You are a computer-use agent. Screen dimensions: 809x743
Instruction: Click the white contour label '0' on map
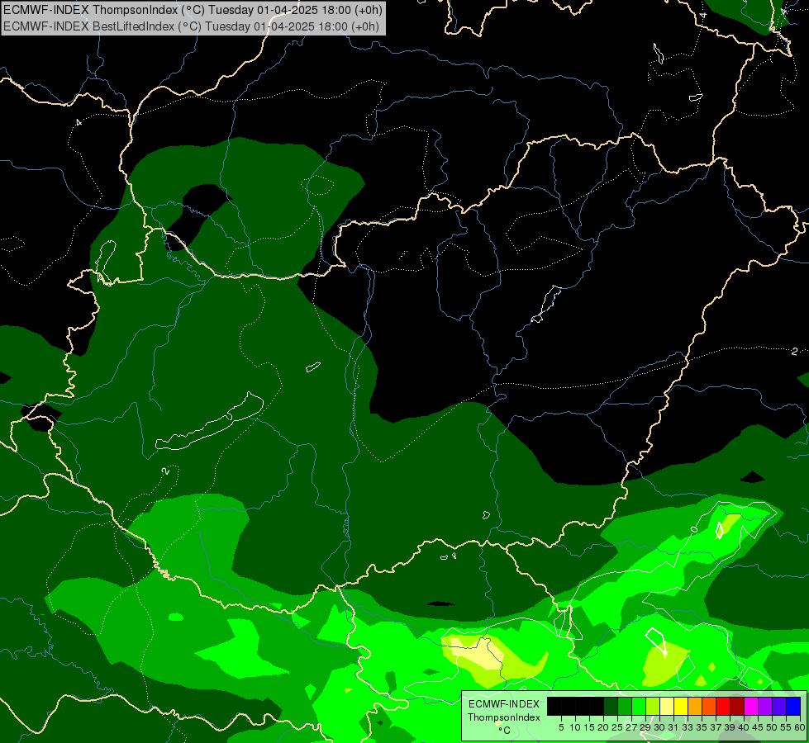pos(694,529)
